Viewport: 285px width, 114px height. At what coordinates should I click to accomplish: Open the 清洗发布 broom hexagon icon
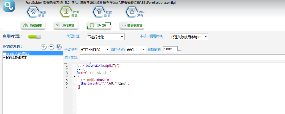(x=132, y=12)
